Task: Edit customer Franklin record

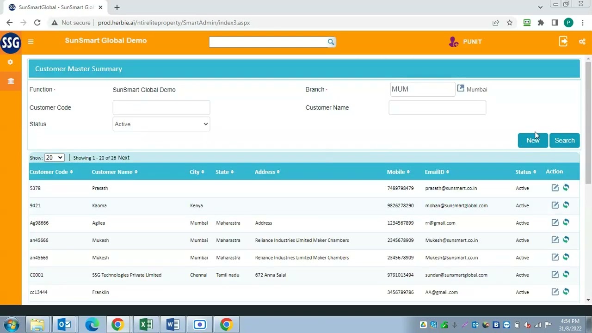Action: tap(555, 292)
